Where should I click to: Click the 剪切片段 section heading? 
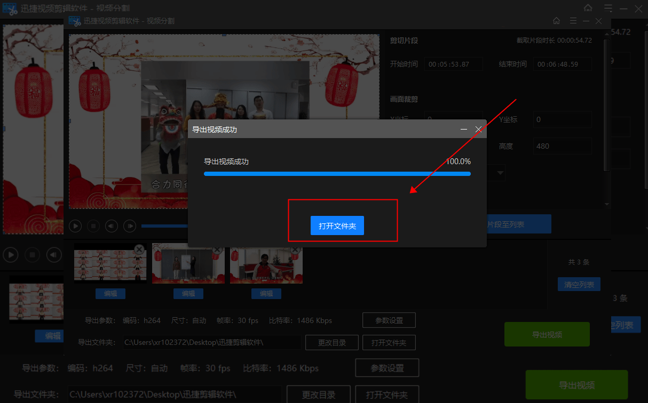404,41
